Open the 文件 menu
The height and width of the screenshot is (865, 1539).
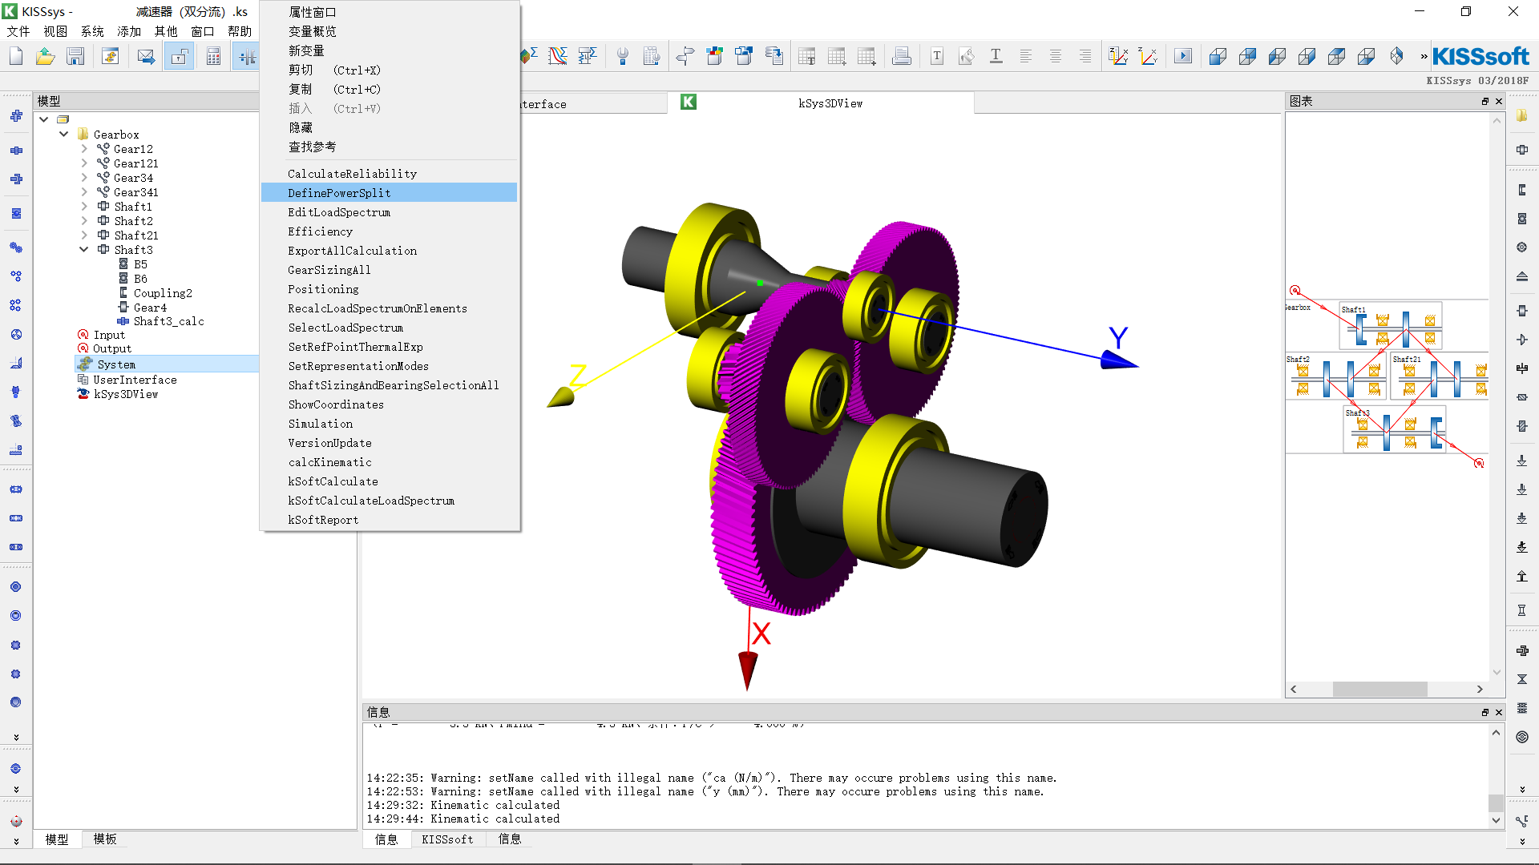pos(18,31)
